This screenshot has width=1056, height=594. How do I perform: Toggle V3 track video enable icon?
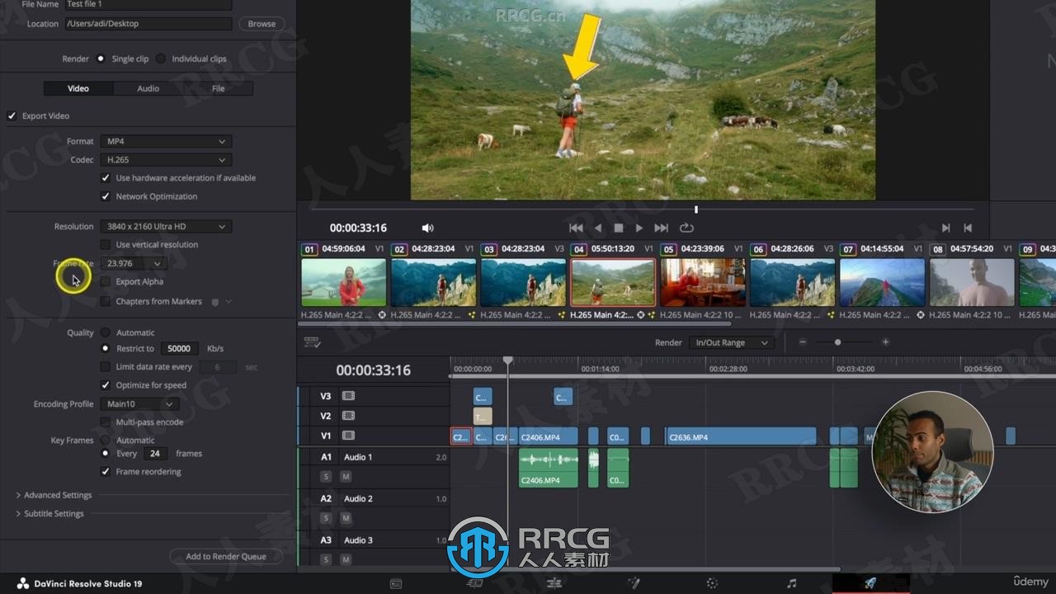tap(348, 396)
